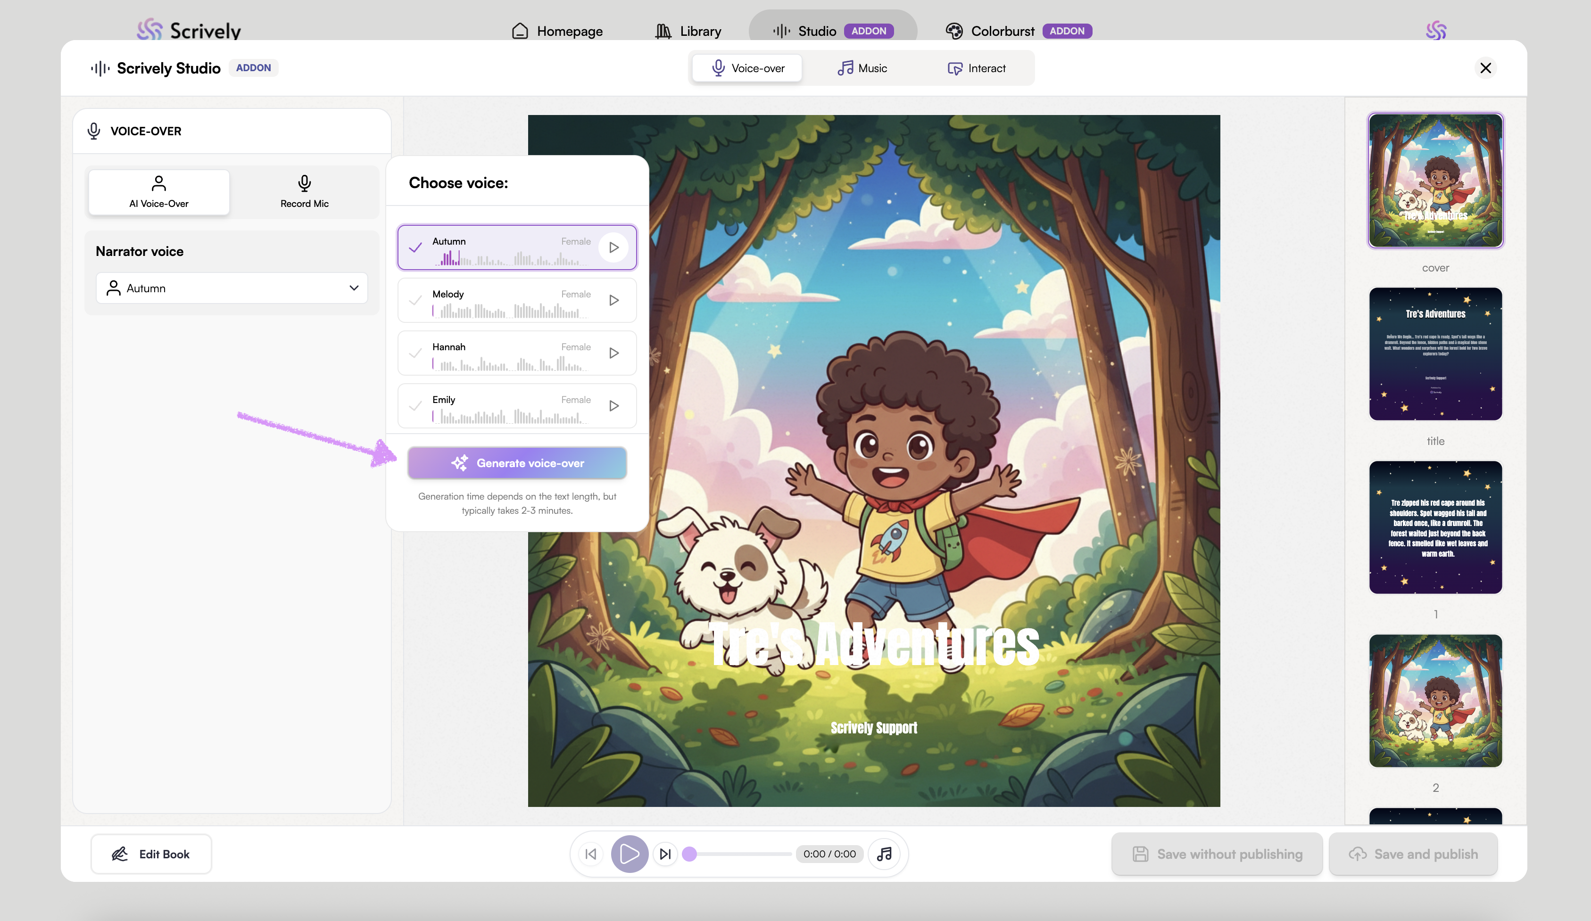Switch to the Interact tab
Viewport: 1591px width, 921px height.
977,68
